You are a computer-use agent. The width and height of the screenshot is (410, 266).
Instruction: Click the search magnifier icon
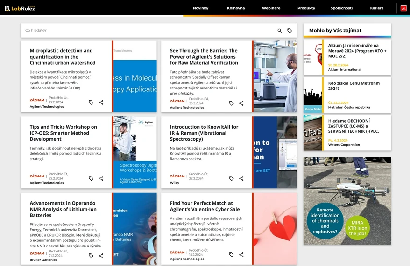pos(280,30)
